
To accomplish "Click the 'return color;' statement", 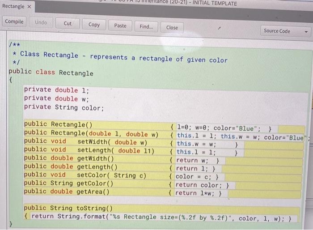I will click(x=199, y=185).
